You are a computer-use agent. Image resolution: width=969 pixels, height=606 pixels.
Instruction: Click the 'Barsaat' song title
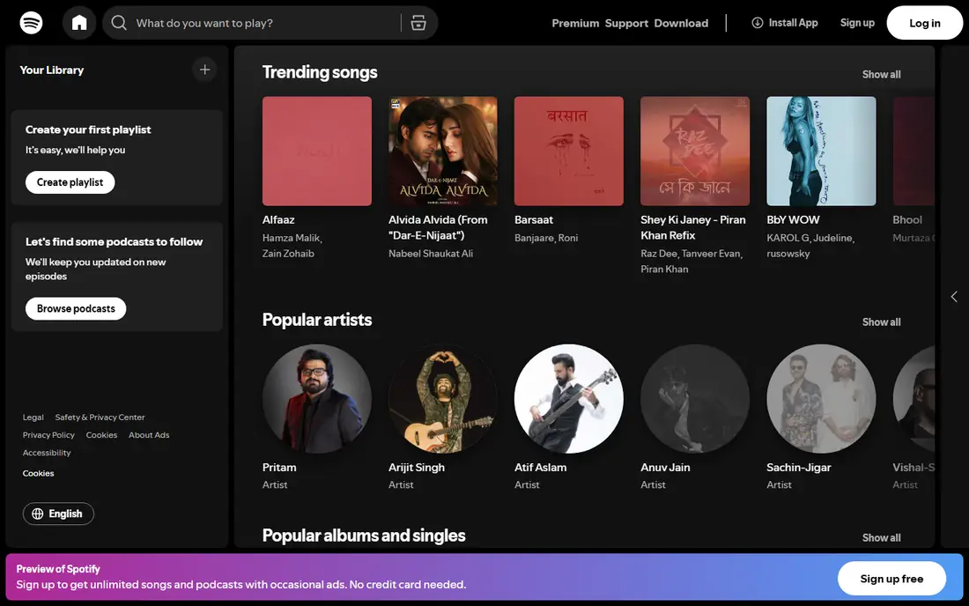pyautogui.click(x=534, y=220)
